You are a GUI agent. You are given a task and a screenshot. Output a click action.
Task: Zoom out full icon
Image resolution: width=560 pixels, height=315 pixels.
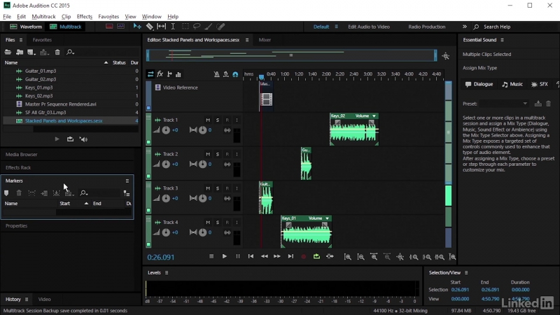click(x=400, y=257)
